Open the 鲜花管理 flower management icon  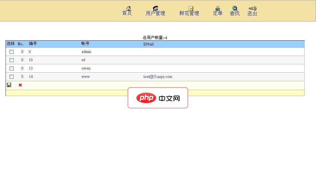pos(190,8)
